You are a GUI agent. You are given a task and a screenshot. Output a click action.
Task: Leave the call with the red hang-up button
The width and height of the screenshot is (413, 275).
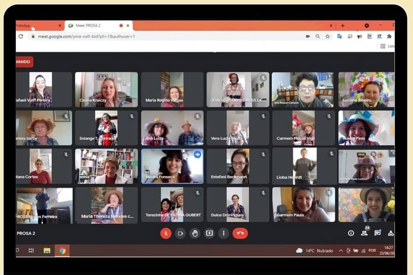(240, 233)
